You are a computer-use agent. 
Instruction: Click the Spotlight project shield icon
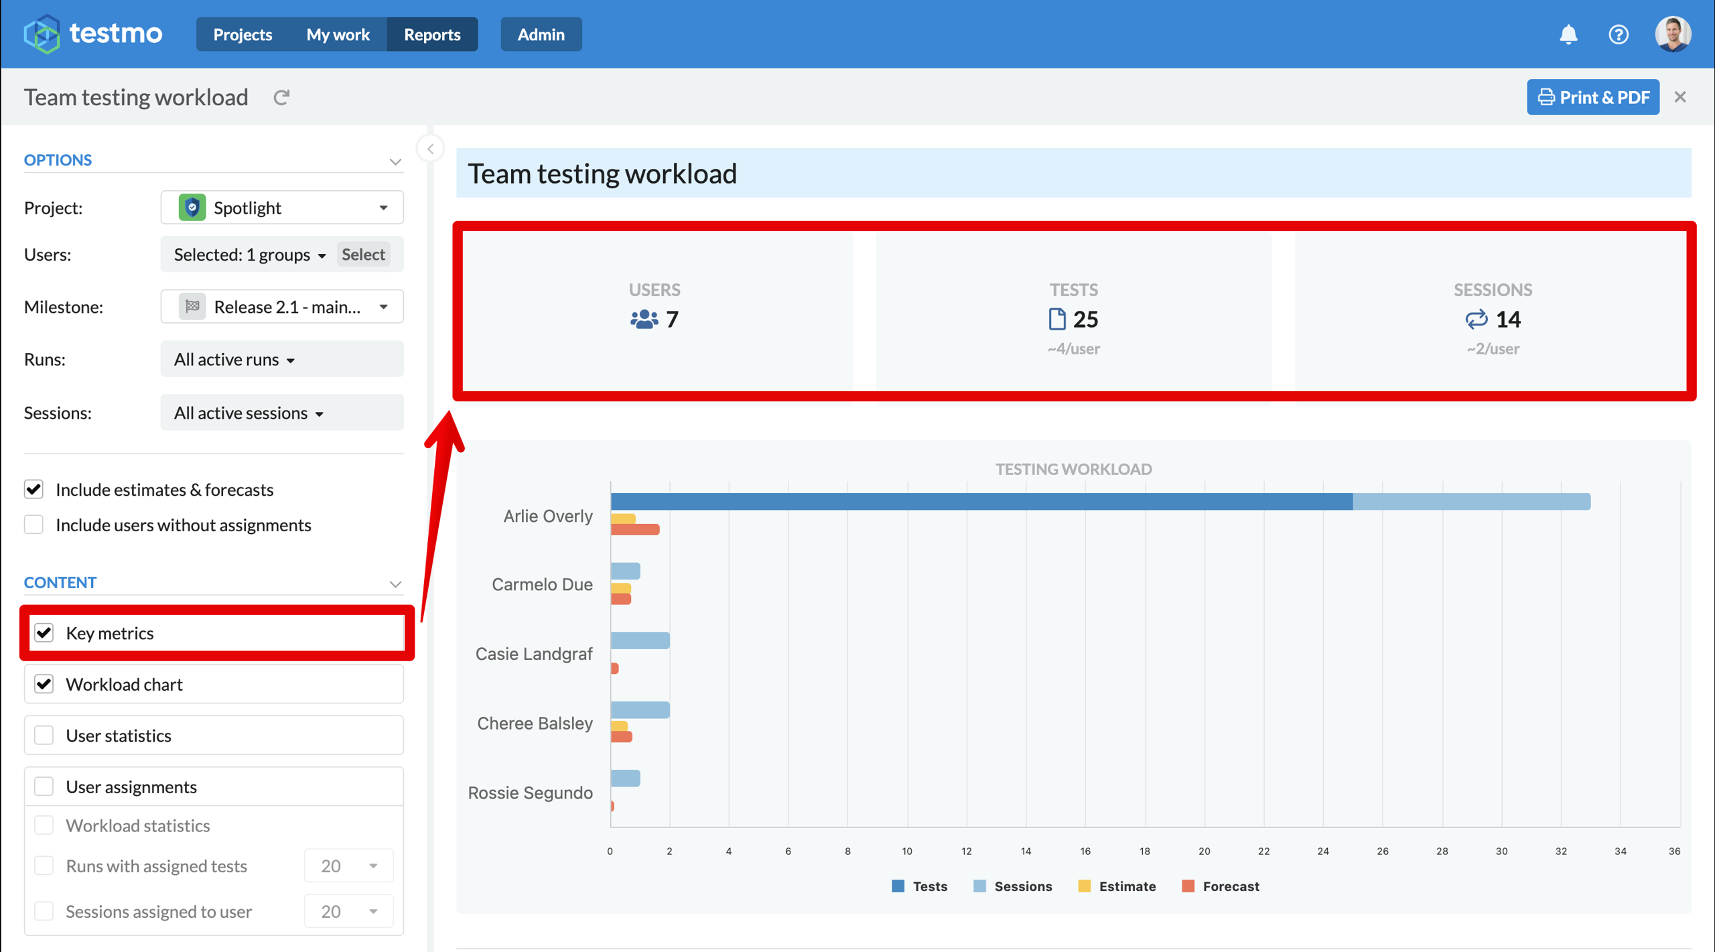tap(192, 208)
